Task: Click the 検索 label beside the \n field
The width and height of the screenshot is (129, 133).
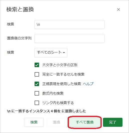Action: 11,24
